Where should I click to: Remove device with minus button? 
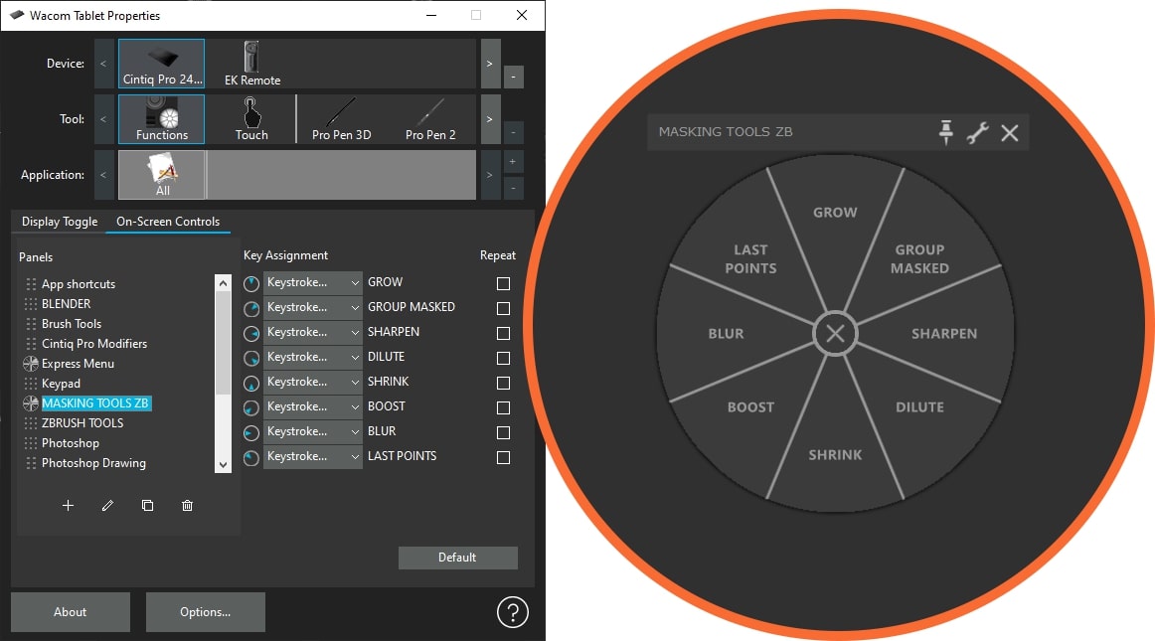pos(514,77)
